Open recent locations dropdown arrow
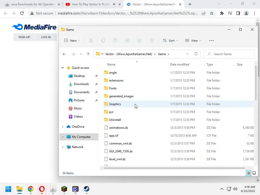 pos(81,54)
